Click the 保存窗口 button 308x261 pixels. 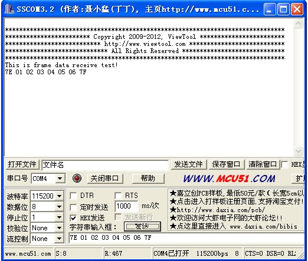point(226,164)
